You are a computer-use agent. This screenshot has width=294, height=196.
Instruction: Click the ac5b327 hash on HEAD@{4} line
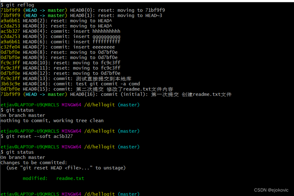pyautogui.click(x=10, y=31)
